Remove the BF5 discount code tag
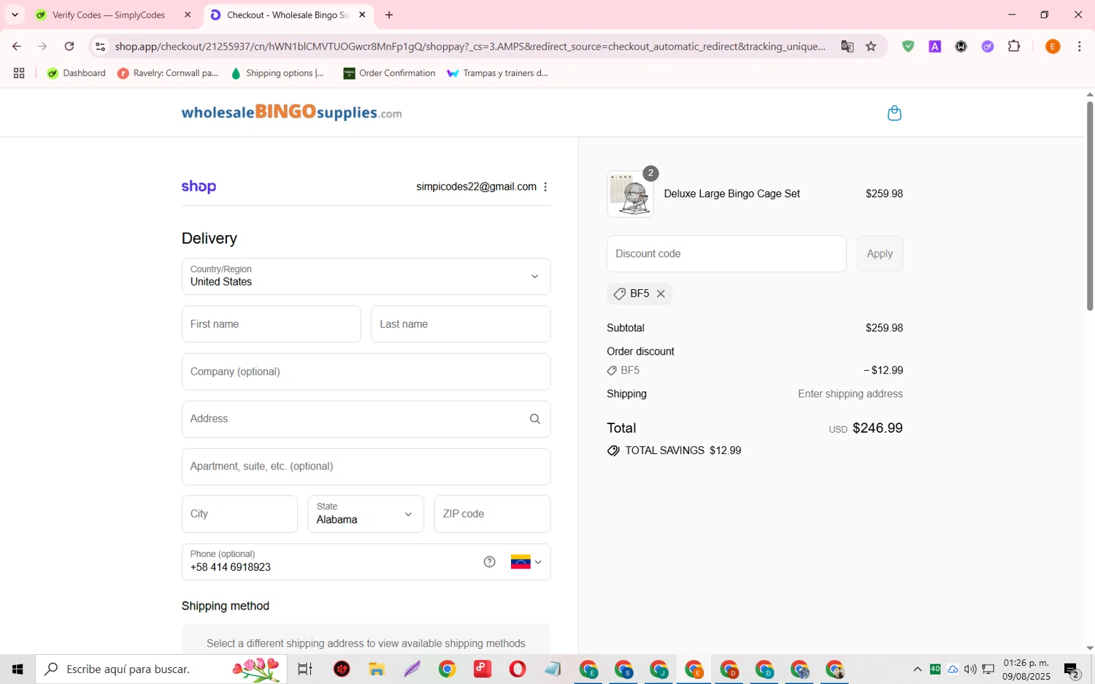The width and height of the screenshot is (1095, 684). point(661,293)
